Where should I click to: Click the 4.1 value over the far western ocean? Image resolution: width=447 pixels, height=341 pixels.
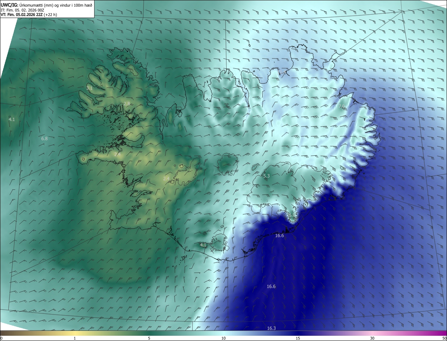[x=12, y=120]
